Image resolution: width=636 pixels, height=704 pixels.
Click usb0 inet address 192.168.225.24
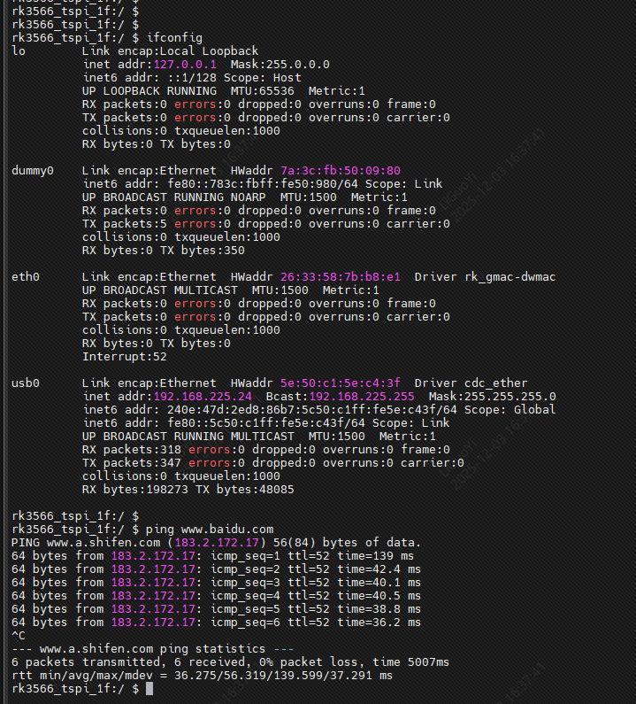point(203,397)
